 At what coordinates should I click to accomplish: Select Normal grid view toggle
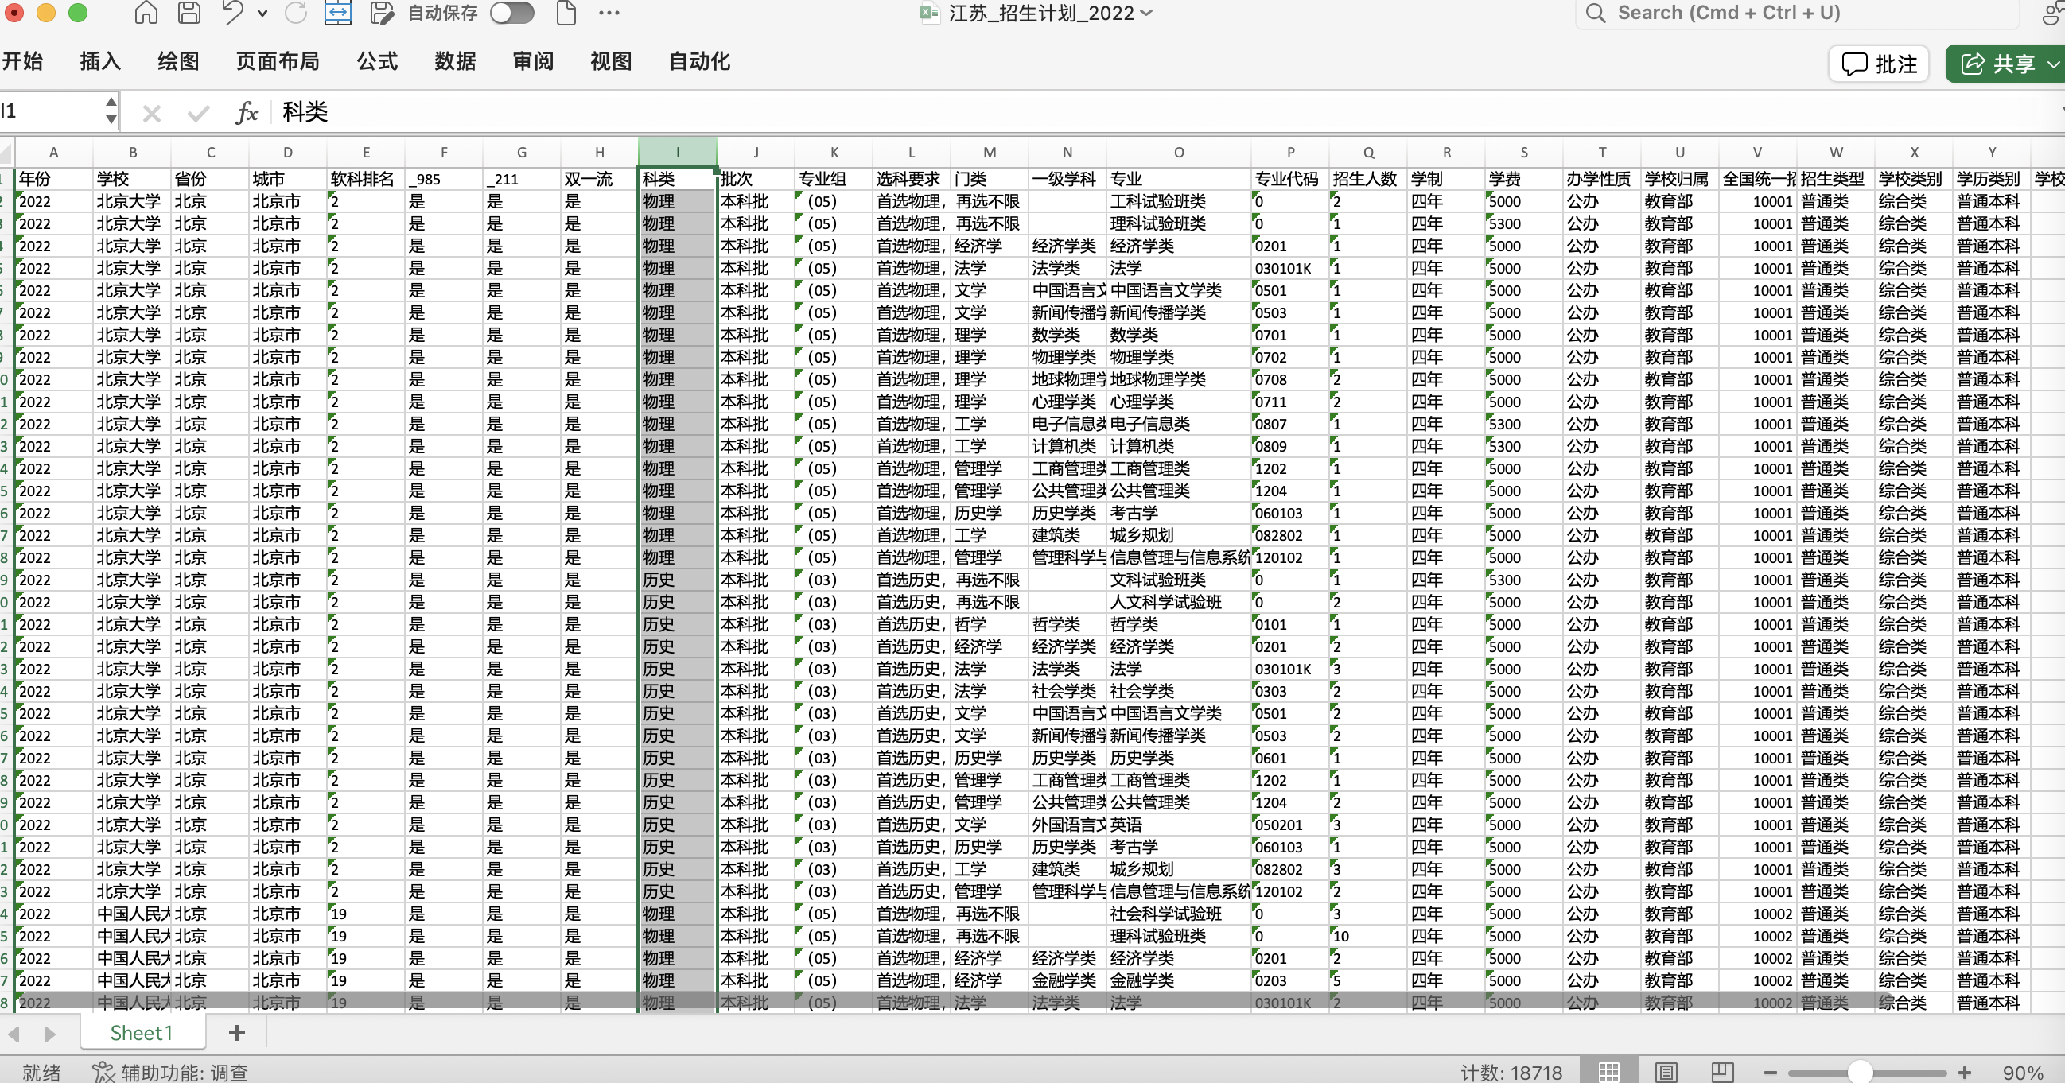pos(1609,1072)
